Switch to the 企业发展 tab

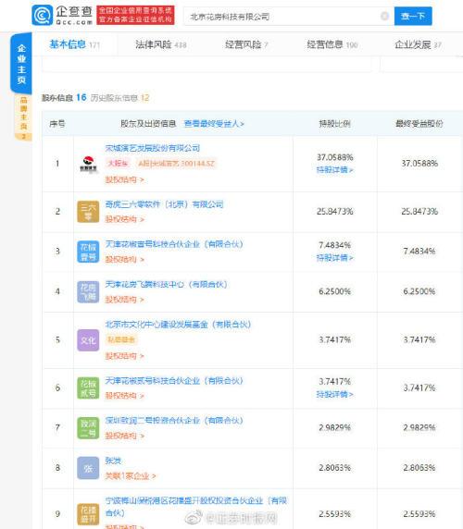418,44
